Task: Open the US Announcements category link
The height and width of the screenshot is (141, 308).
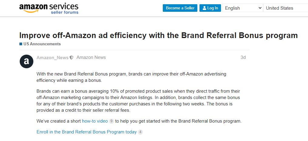Action: [42, 44]
